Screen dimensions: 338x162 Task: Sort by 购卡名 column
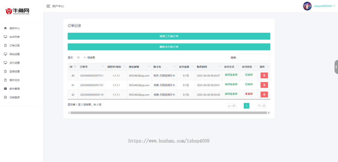pos(164,67)
